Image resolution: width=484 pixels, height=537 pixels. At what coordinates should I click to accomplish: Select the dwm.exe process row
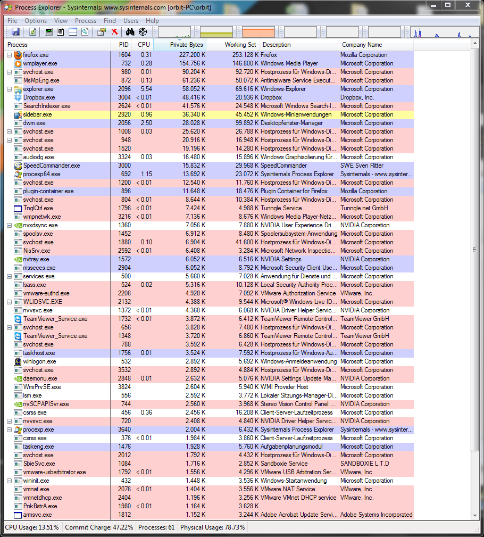pyautogui.click(x=209, y=123)
